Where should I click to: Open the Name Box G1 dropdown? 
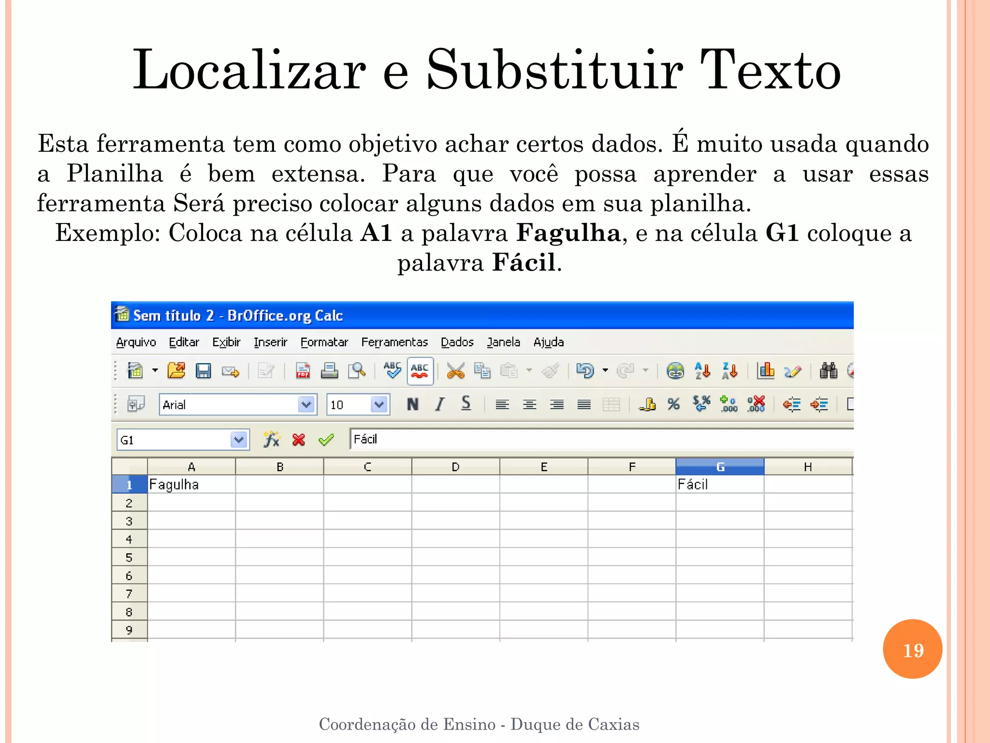[x=239, y=440]
